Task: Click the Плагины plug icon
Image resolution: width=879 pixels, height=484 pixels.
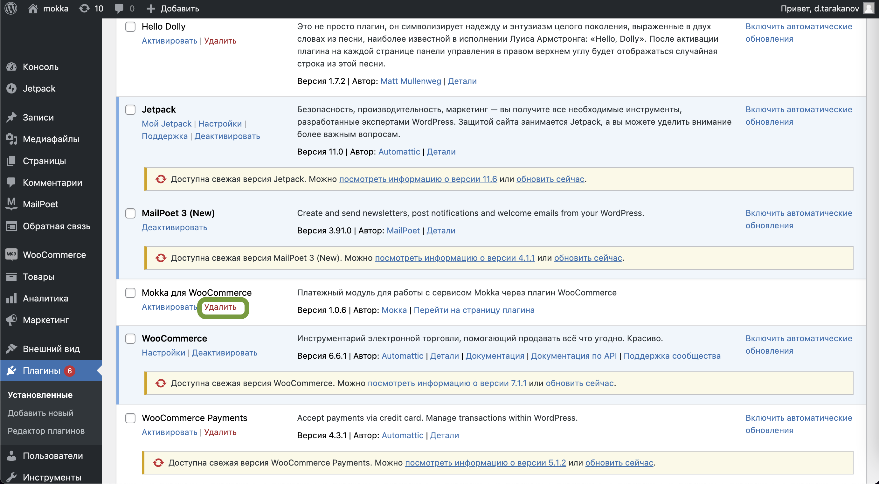Action: point(11,371)
